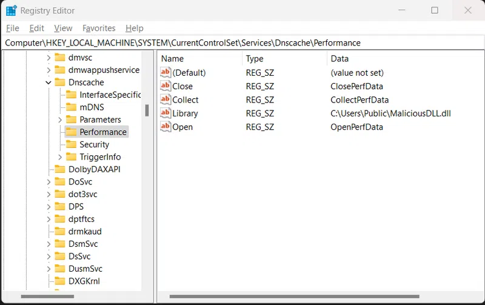The height and width of the screenshot is (305, 485).
Task: Select the InterfaceSpecific subkey
Action: point(110,95)
